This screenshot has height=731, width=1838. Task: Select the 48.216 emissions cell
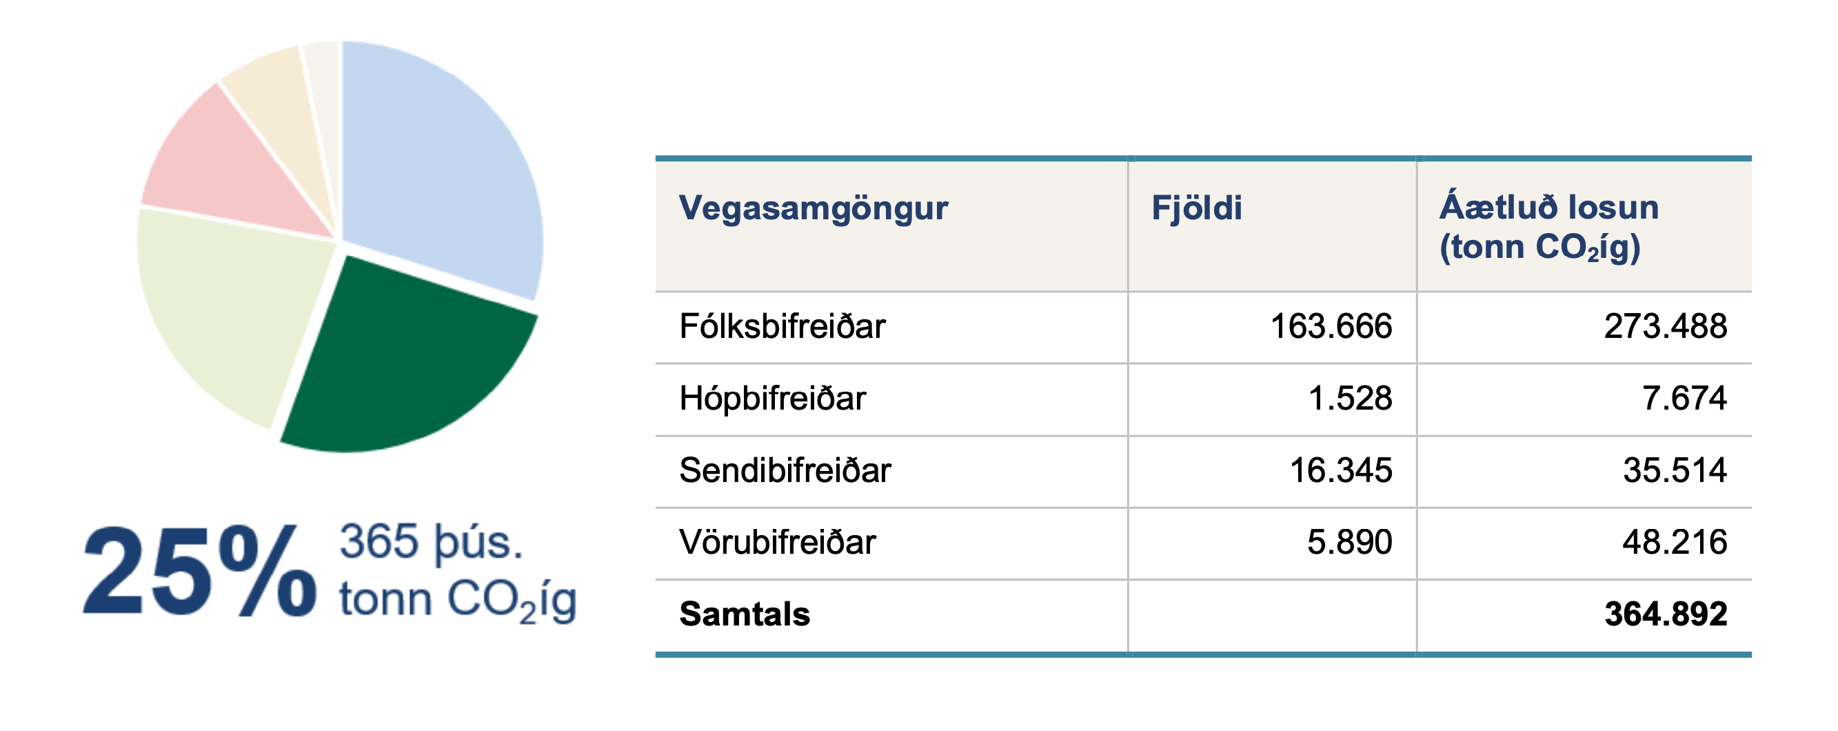(x=1674, y=542)
